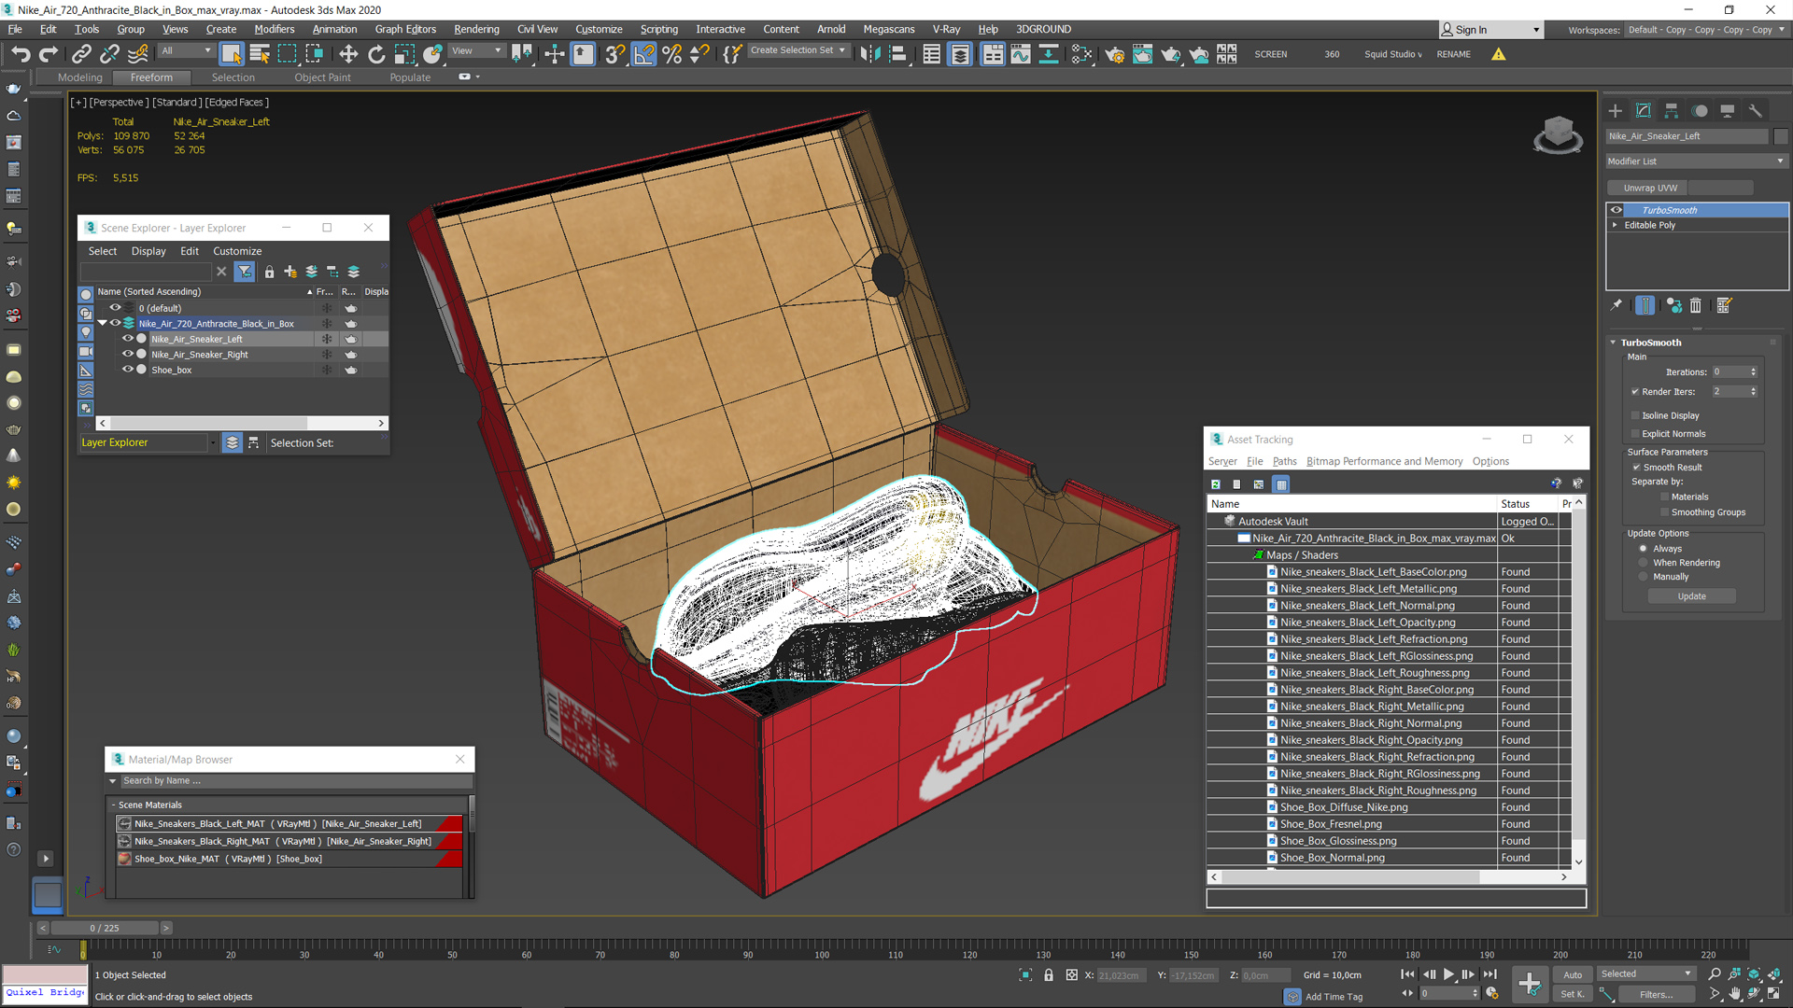Open the Sign In dropdown
The height and width of the screenshot is (1008, 1793).
click(1490, 30)
